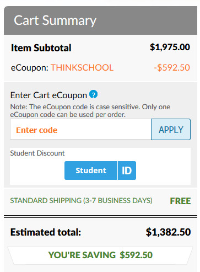Click the white Student Discount panel area
Viewport: 200px width, 272px height.
(100, 166)
